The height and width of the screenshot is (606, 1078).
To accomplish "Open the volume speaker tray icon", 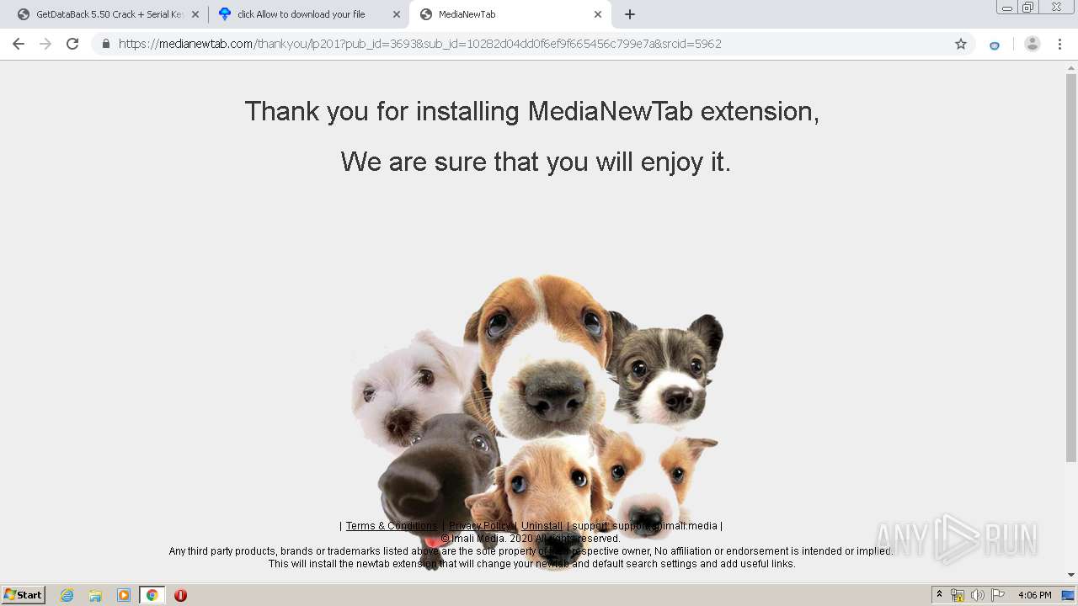I will coord(977,595).
